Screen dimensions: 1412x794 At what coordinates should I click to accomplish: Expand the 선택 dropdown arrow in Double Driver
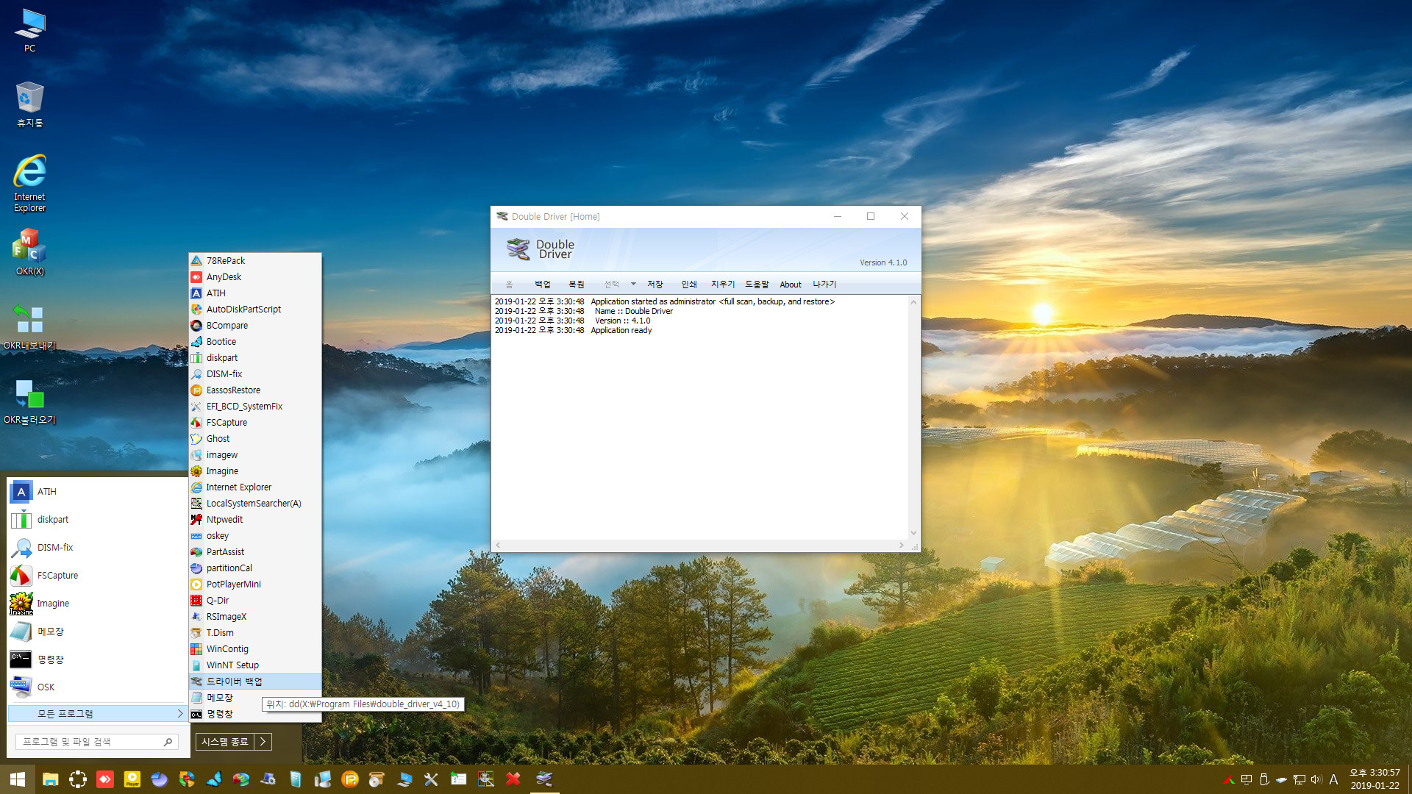coord(633,285)
